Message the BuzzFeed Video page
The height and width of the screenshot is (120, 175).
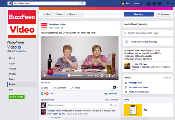pyautogui.click(x=163, y=14)
